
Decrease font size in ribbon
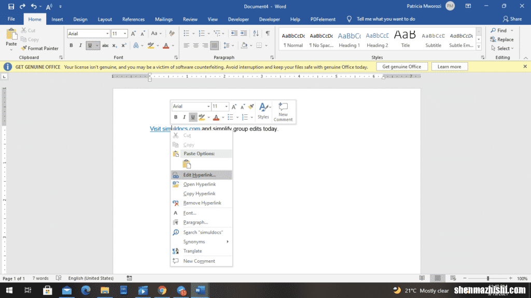point(143,34)
